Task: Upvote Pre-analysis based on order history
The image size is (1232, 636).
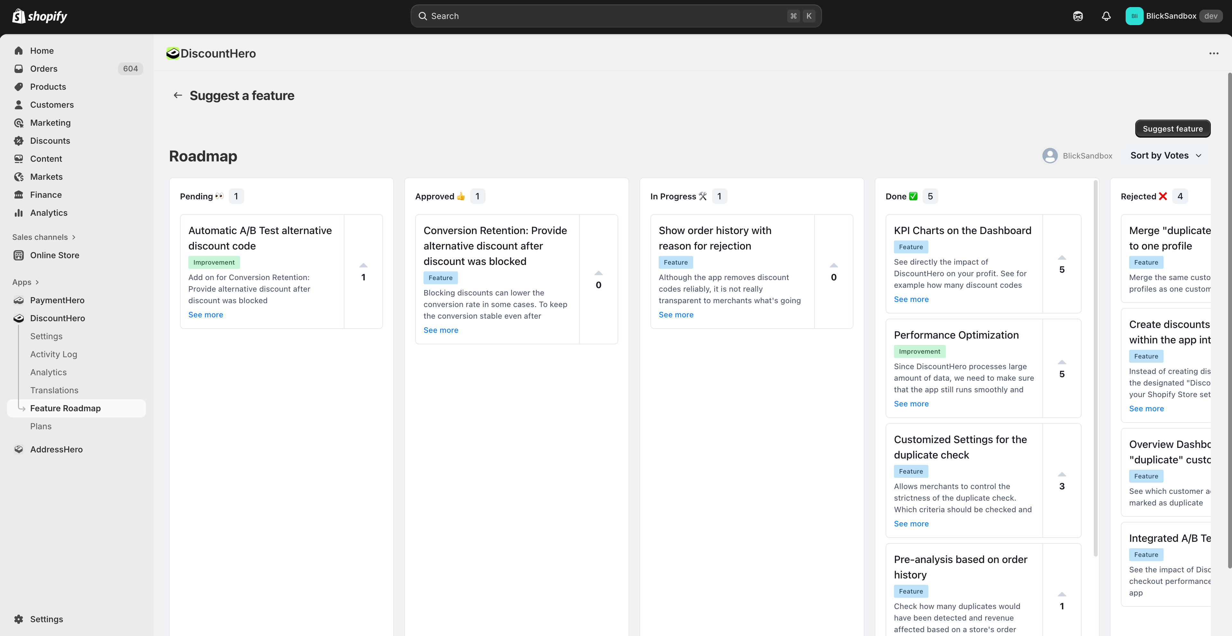Action: pyautogui.click(x=1062, y=594)
